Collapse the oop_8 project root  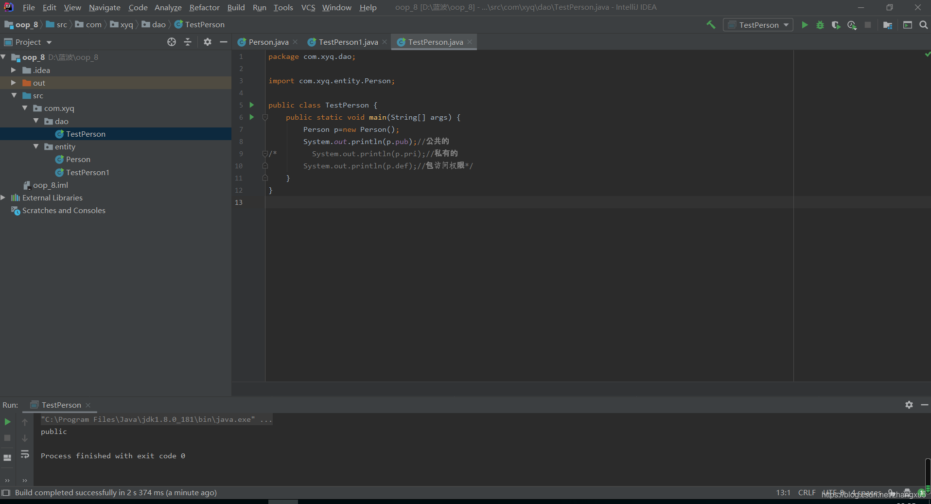click(x=4, y=57)
